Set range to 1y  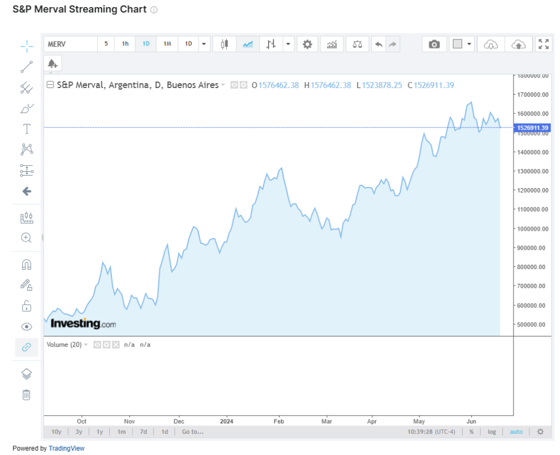pyautogui.click(x=100, y=432)
